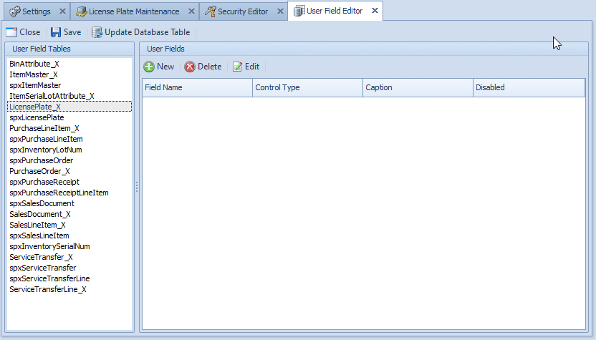Pick ServiceTransferLine_X from the list
The width and height of the screenshot is (596, 340).
pos(47,289)
